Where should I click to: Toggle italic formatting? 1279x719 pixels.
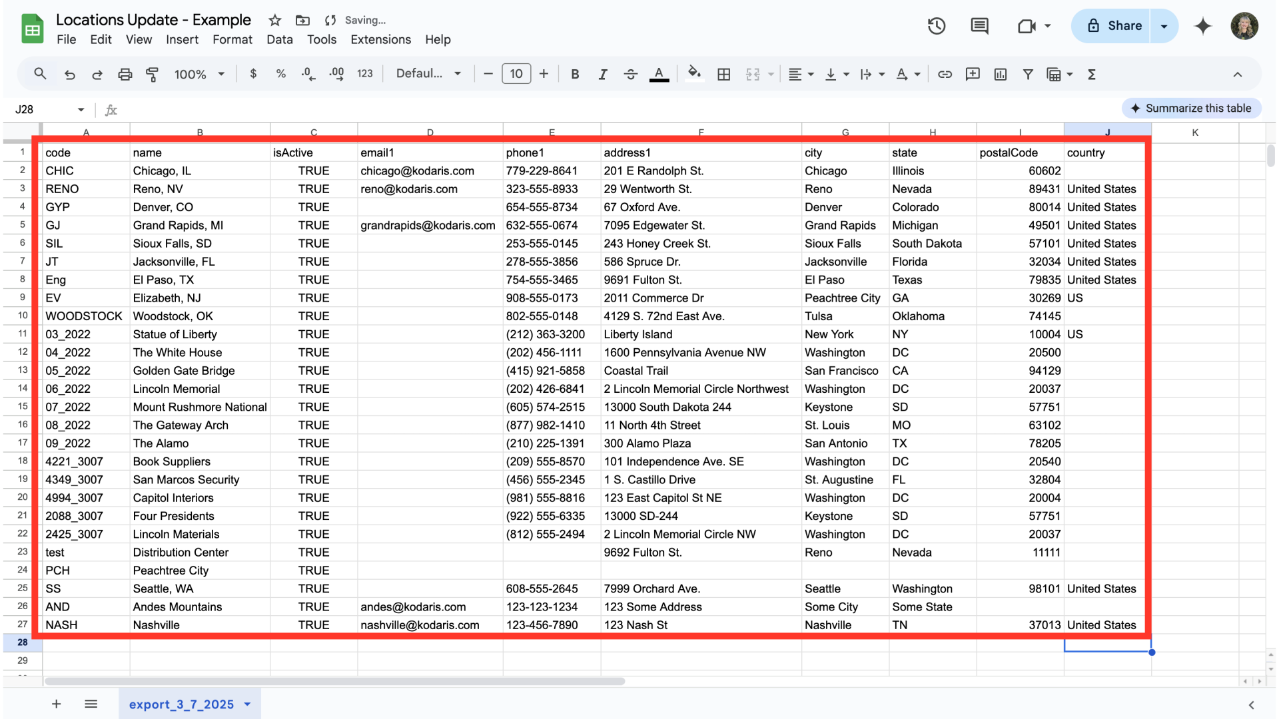[x=602, y=75]
